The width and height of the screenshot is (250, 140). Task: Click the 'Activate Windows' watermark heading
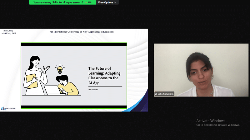pos(210,121)
